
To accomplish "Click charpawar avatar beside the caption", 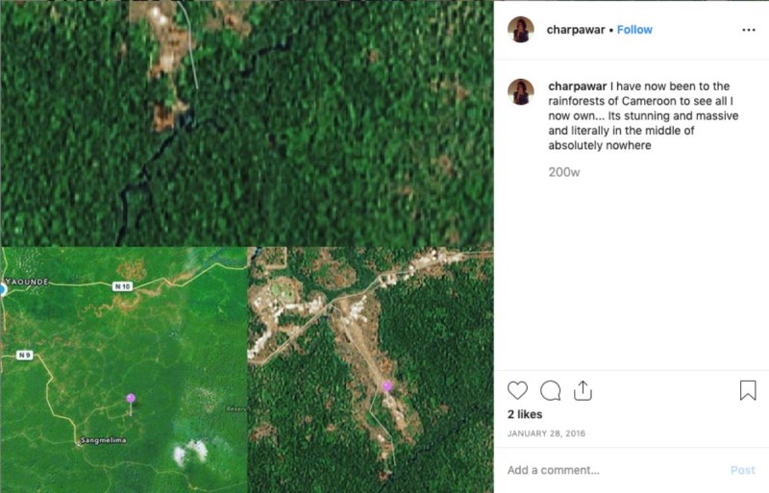I will 520,91.
